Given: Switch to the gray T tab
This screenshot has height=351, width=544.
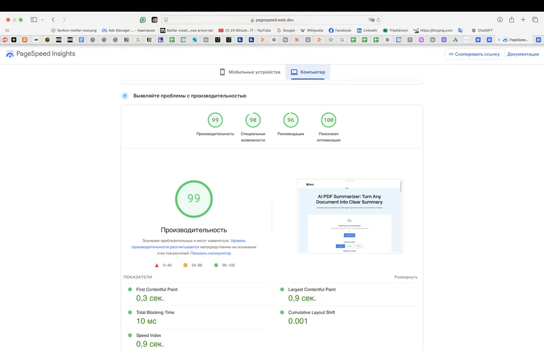Looking at the screenshot, I should (x=410, y=40).
